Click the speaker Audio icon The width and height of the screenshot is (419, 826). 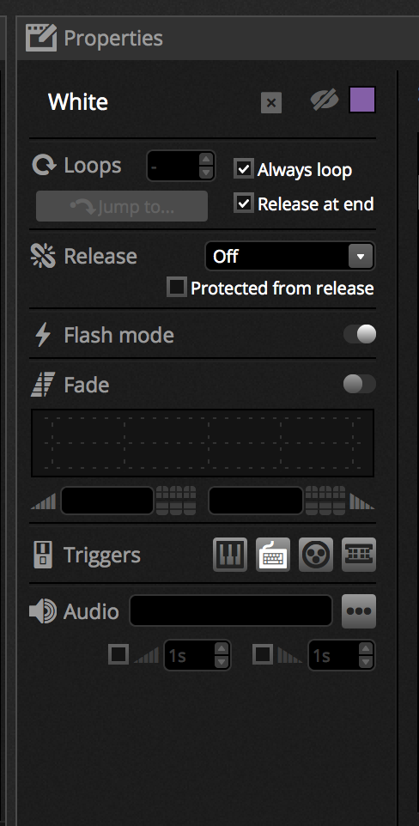pos(43,611)
